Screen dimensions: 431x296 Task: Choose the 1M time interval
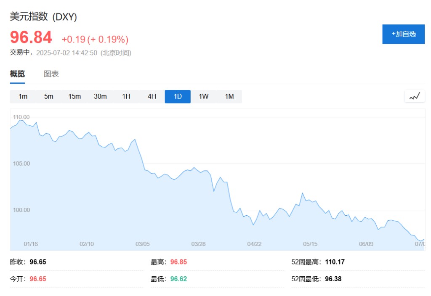[x=229, y=96]
